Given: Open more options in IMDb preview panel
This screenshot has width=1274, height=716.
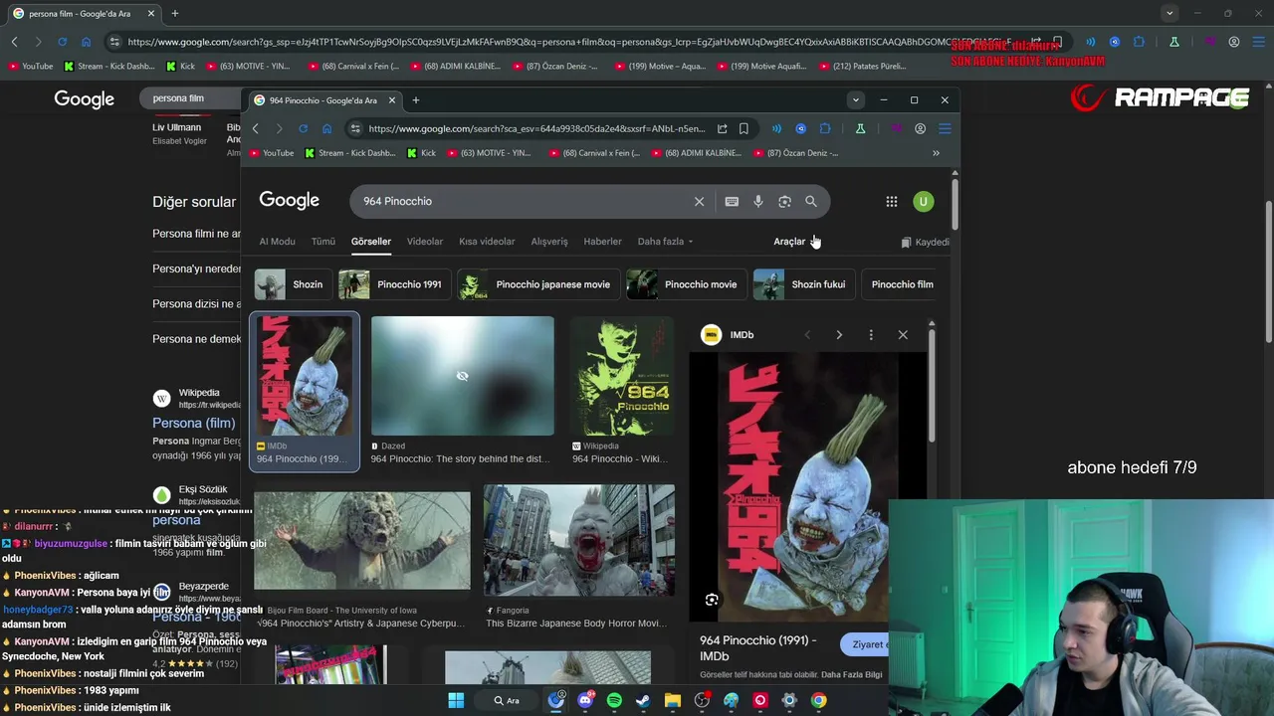Looking at the screenshot, I should (871, 335).
